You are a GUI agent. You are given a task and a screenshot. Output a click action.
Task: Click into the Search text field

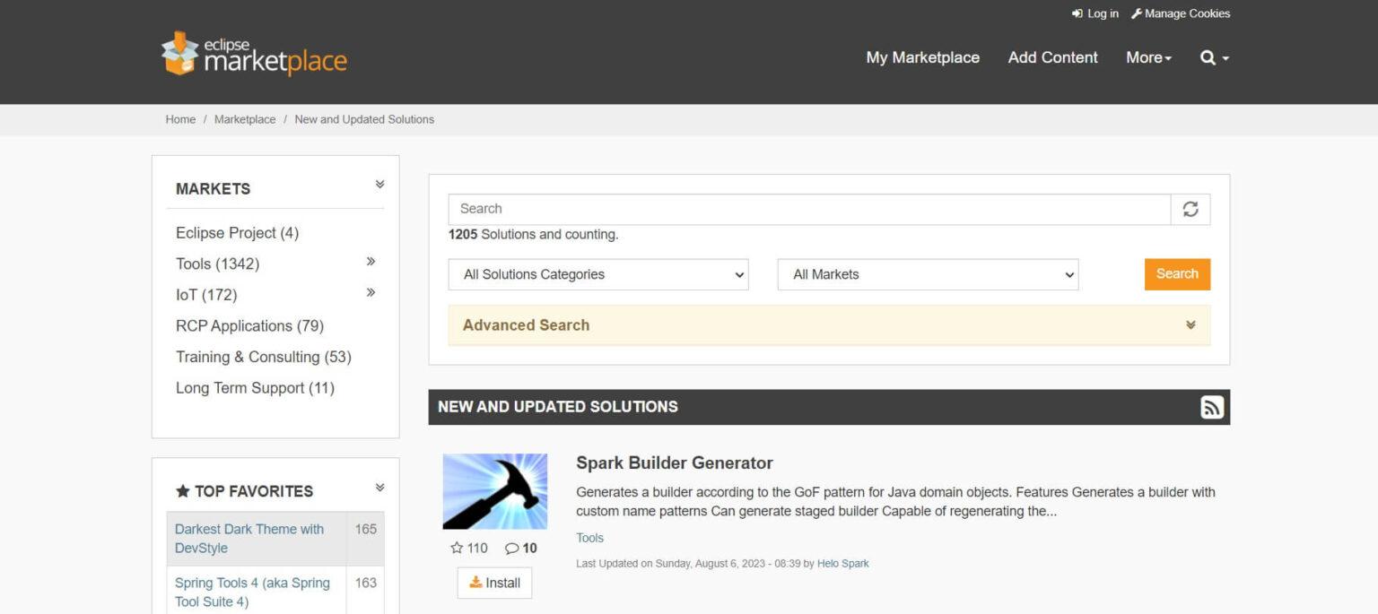(x=808, y=209)
